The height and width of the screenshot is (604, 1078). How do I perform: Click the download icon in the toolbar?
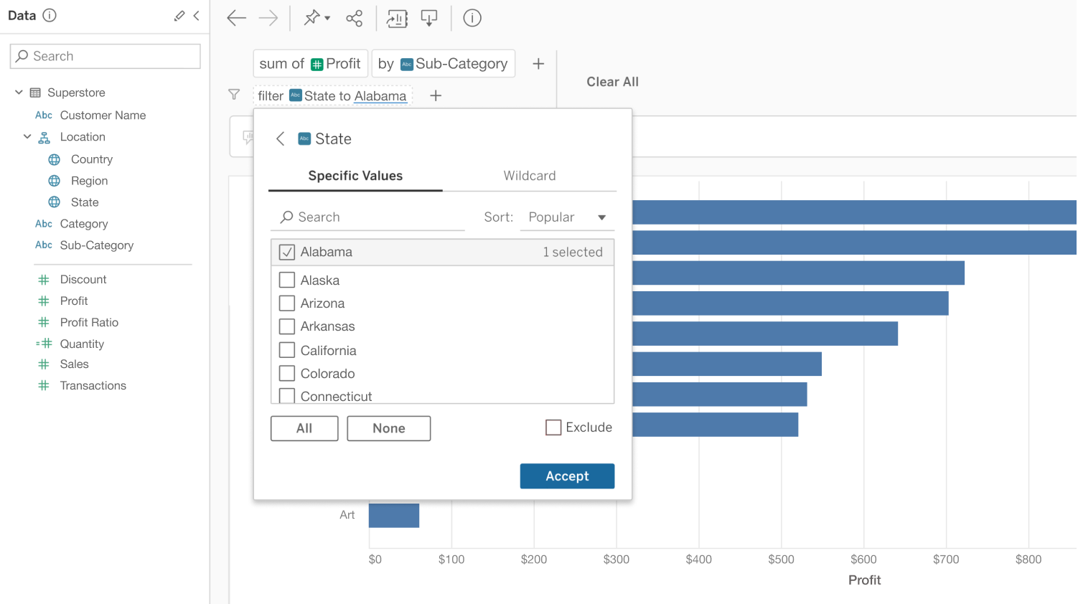[429, 18]
